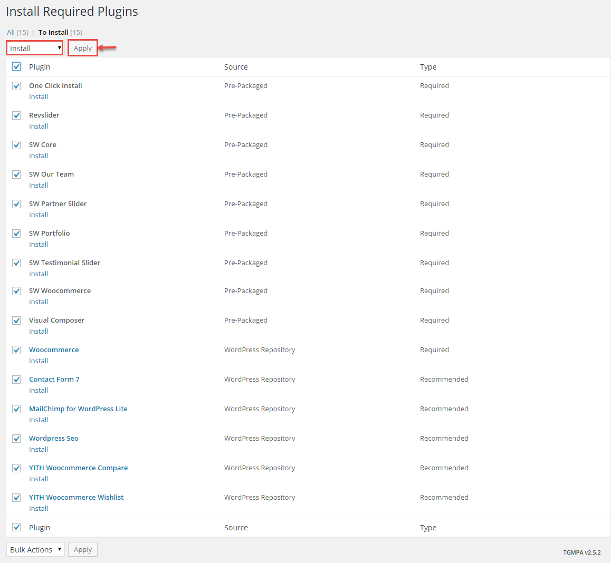Click Pre-Packaged source in SW Core row

(245, 145)
